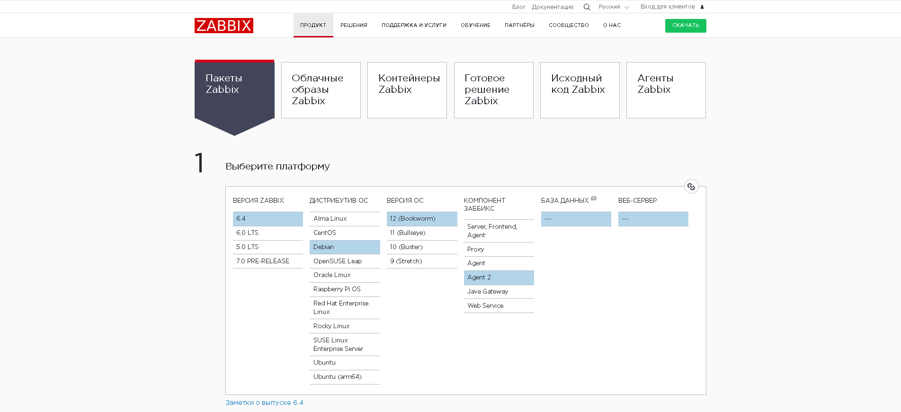Open the Блог link

[519, 7]
